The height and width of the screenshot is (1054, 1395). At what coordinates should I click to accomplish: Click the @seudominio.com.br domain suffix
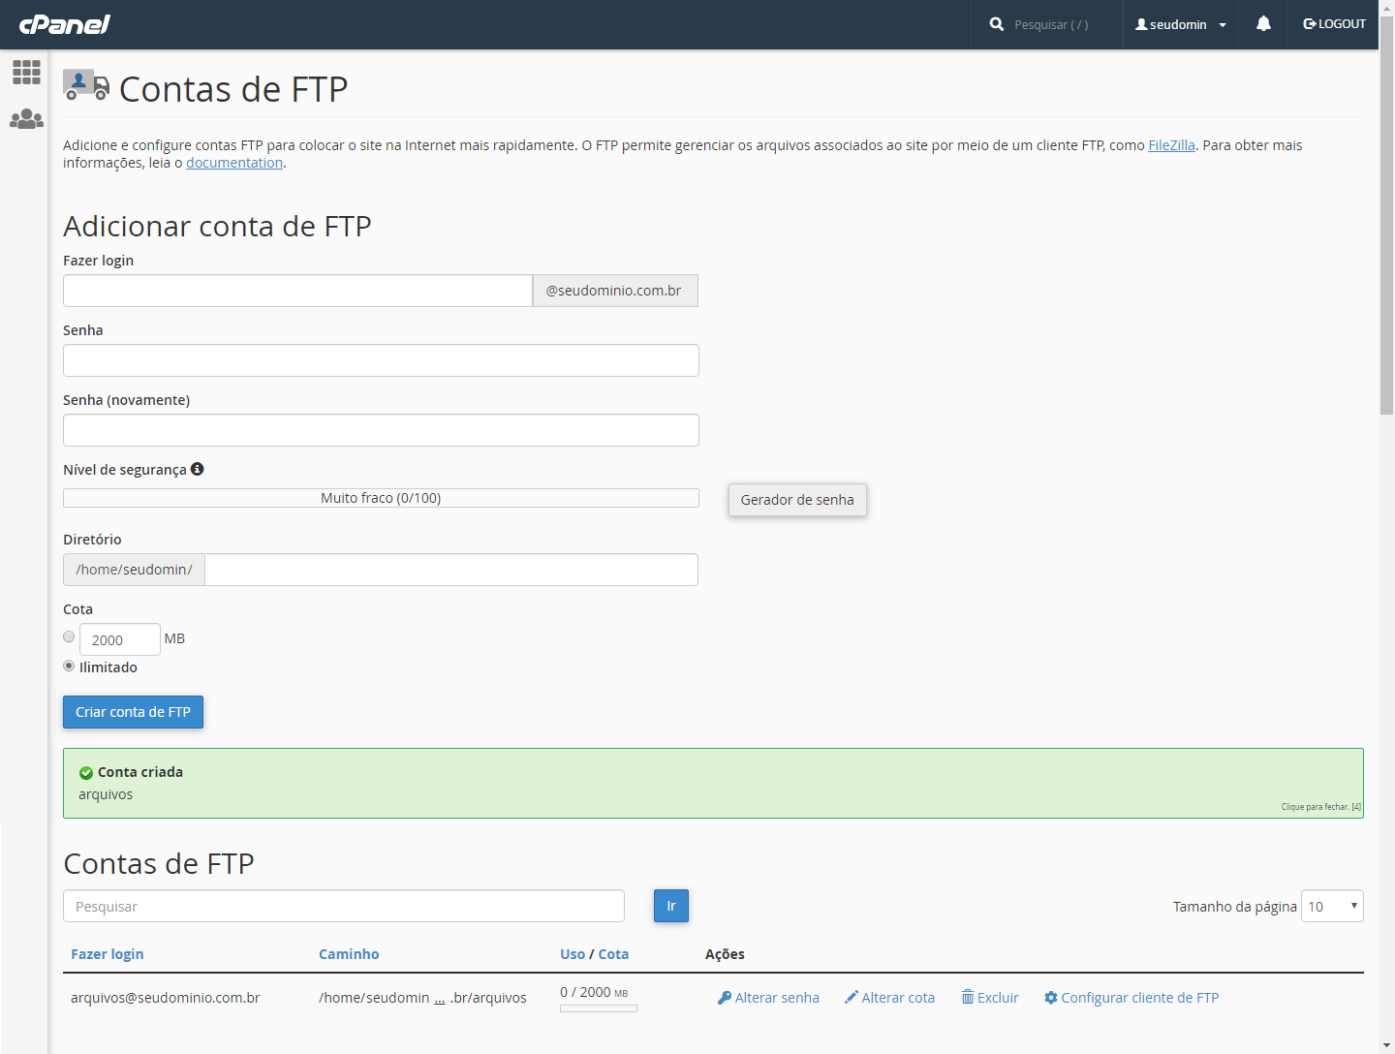click(x=615, y=291)
